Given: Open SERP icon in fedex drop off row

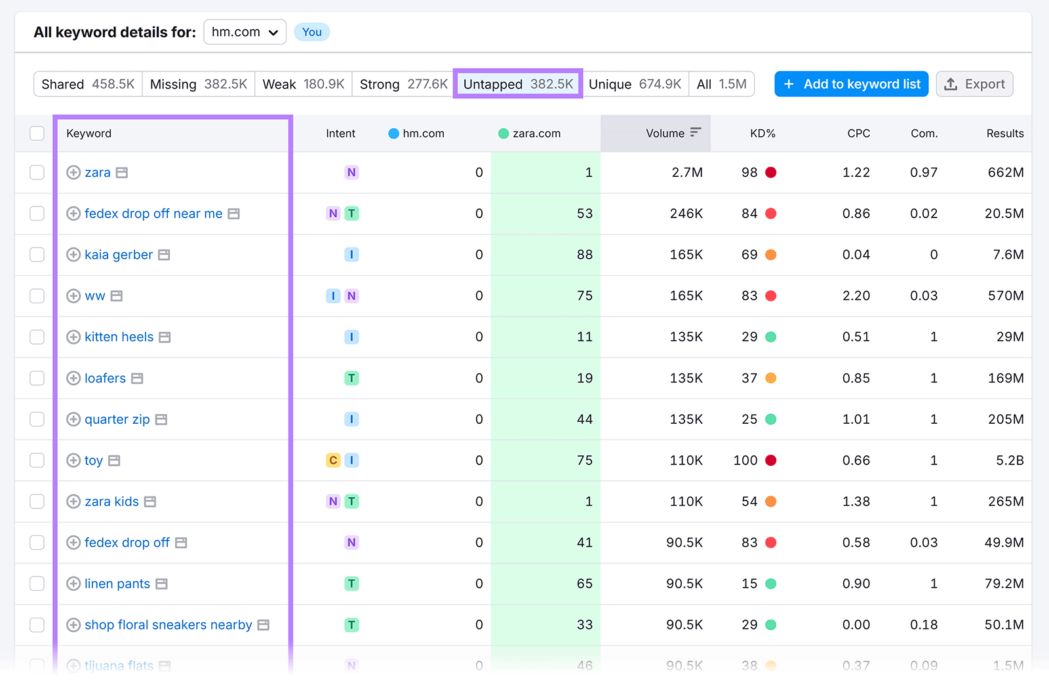Looking at the screenshot, I should click(182, 543).
